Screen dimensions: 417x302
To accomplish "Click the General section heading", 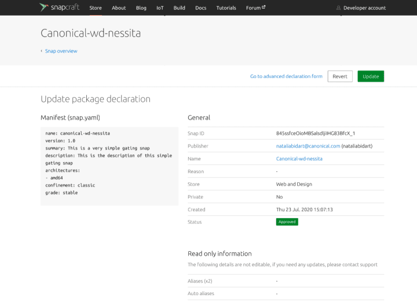I will coord(199,117).
